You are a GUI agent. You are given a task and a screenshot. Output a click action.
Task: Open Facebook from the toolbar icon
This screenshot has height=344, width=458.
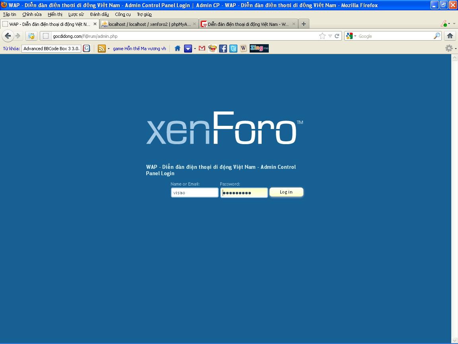click(223, 49)
